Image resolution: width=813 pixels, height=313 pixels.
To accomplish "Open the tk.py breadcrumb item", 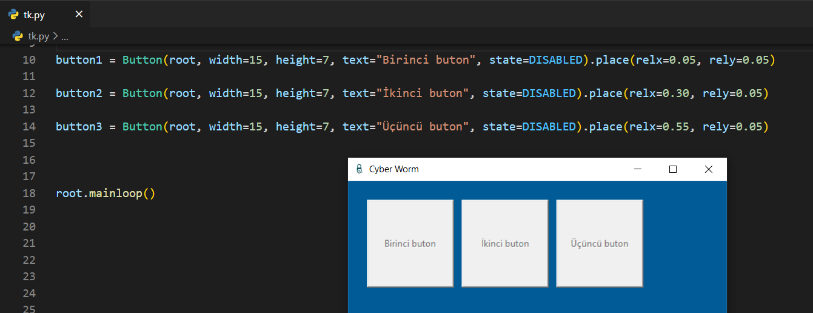I will click(x=38, y=36).
